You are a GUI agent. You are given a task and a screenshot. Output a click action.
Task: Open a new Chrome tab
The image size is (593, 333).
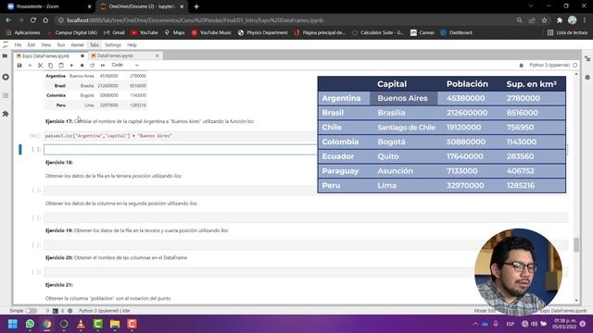[196, 6]
